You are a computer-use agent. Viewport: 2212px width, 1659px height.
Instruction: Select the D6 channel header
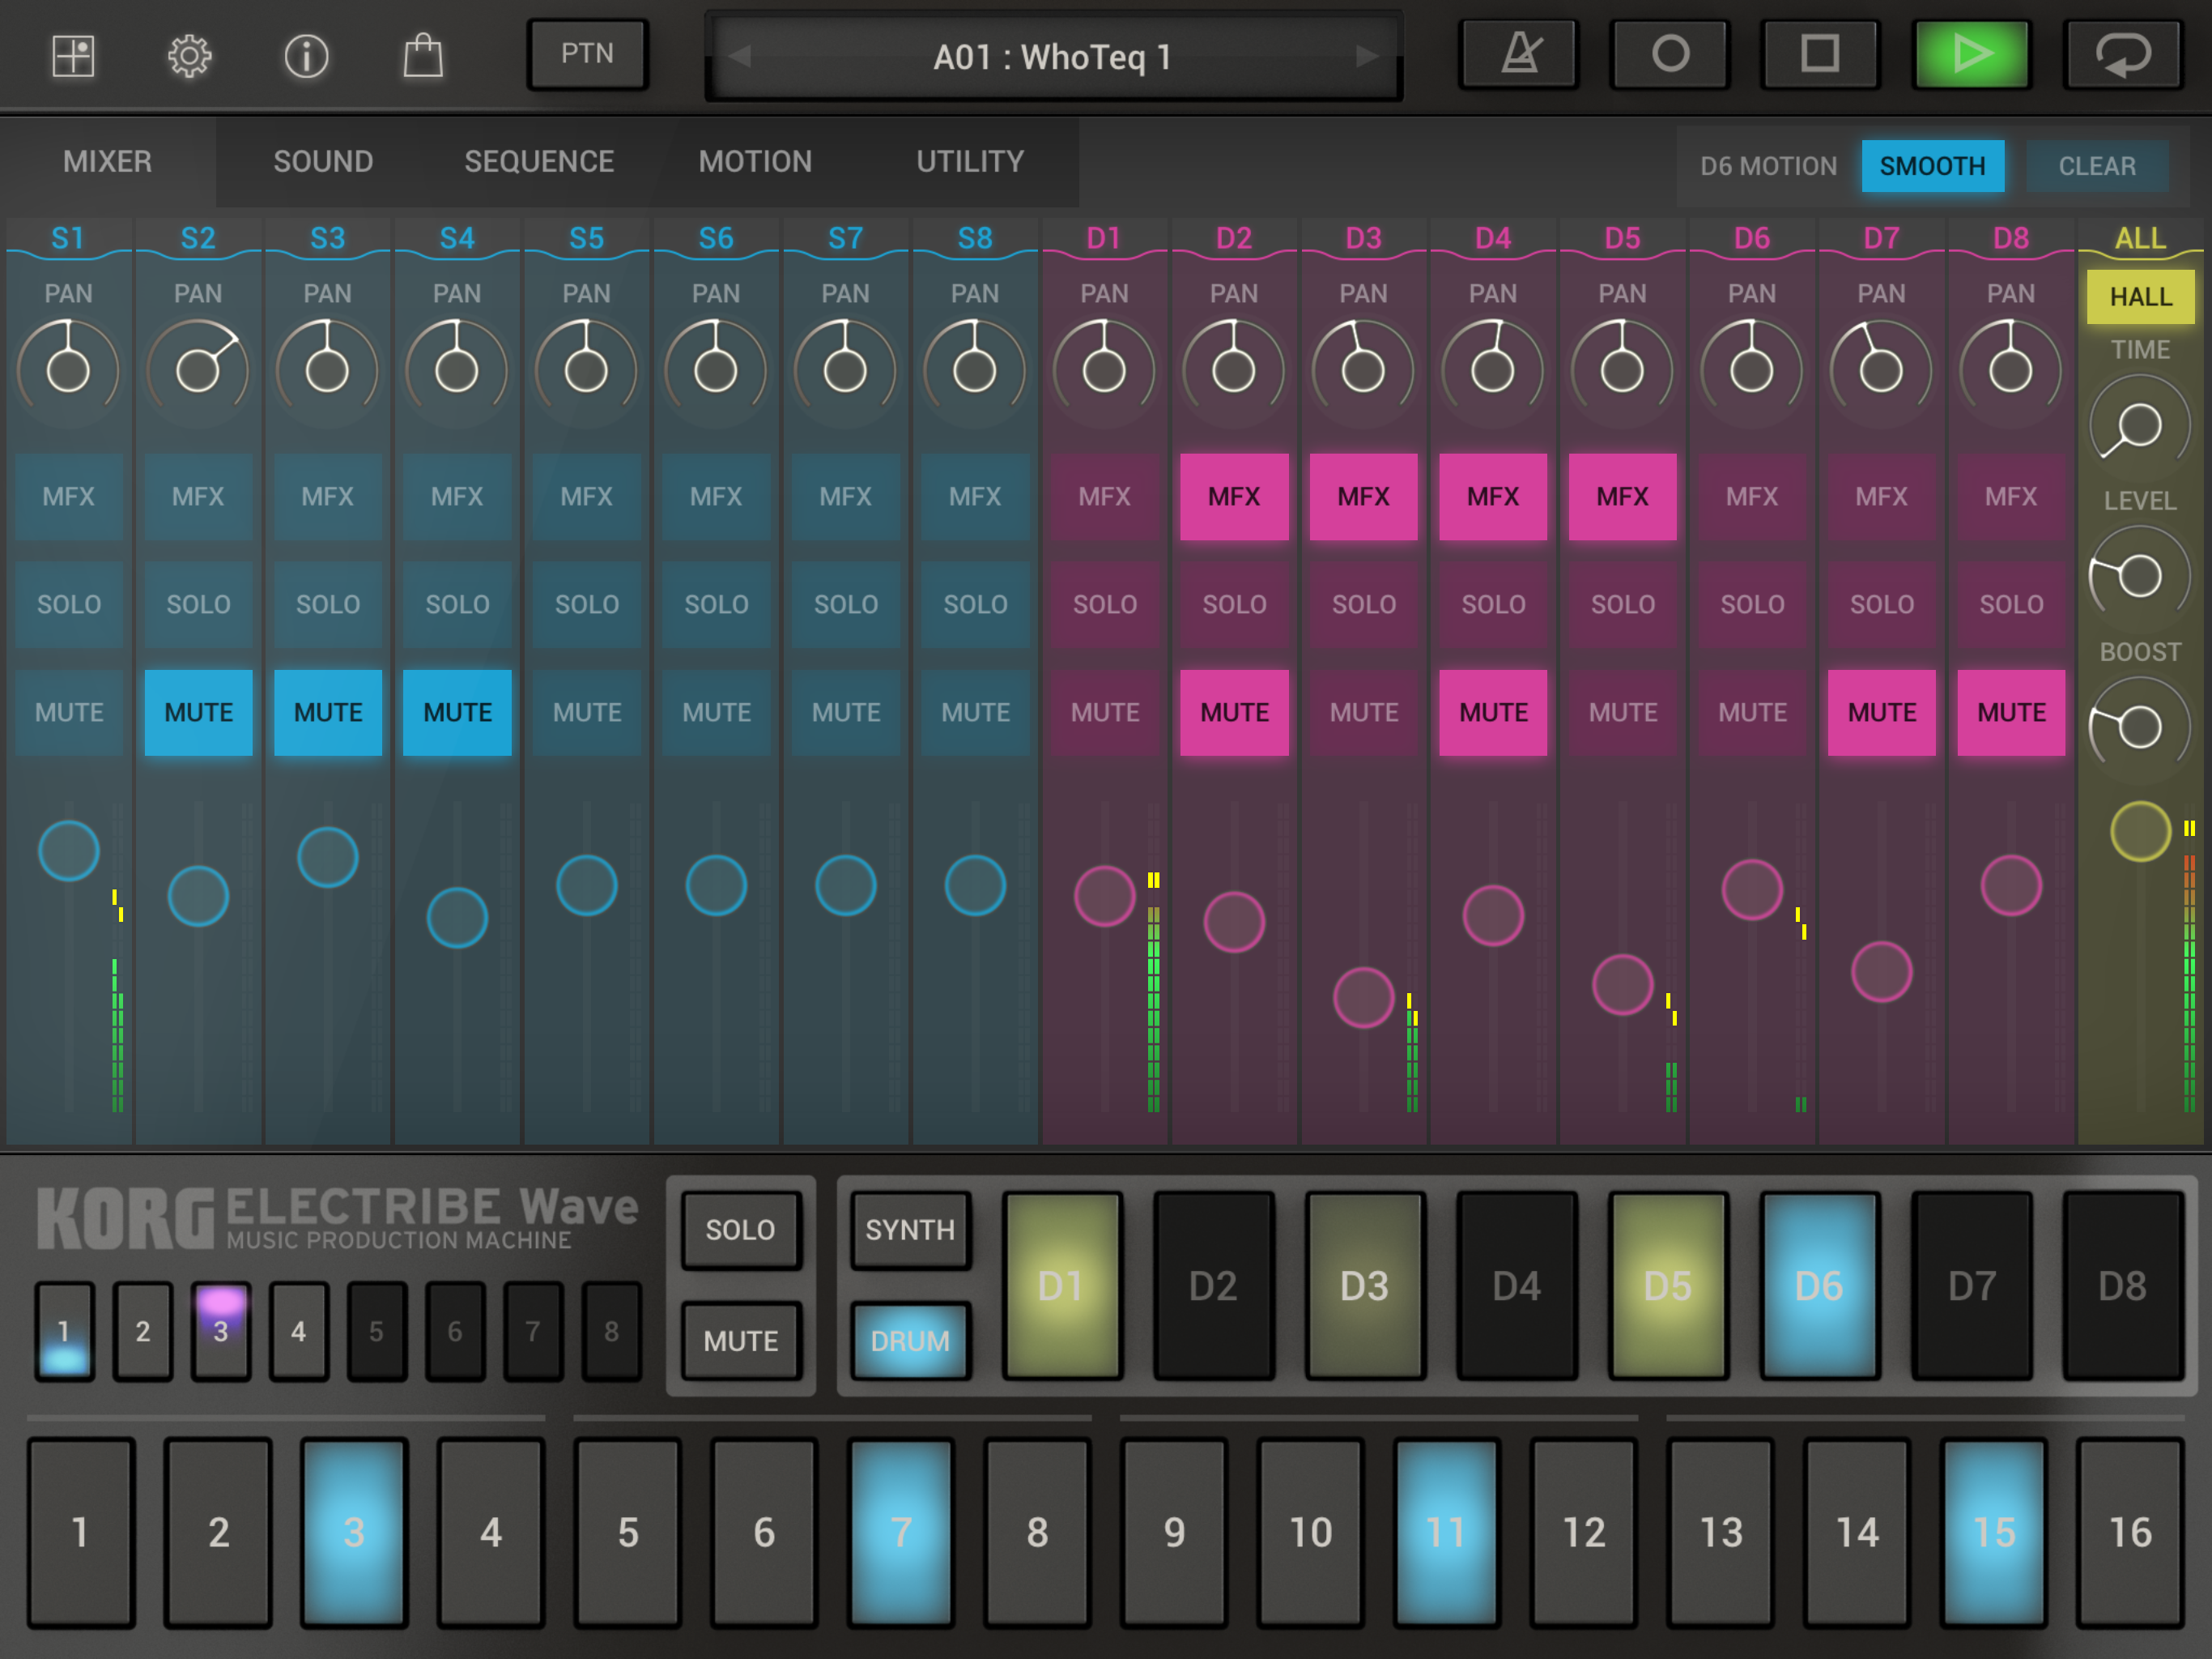(1752, 238)
